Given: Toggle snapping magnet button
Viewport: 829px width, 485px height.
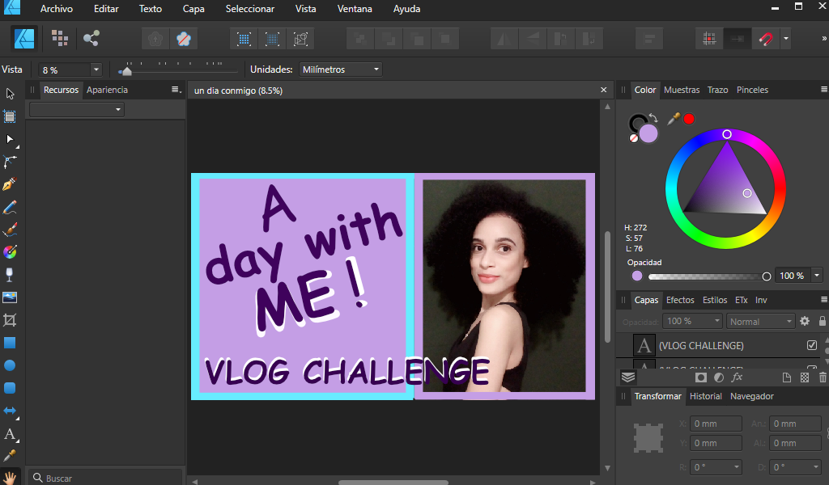Looking at the screenshot, I should tap(766, 39).
